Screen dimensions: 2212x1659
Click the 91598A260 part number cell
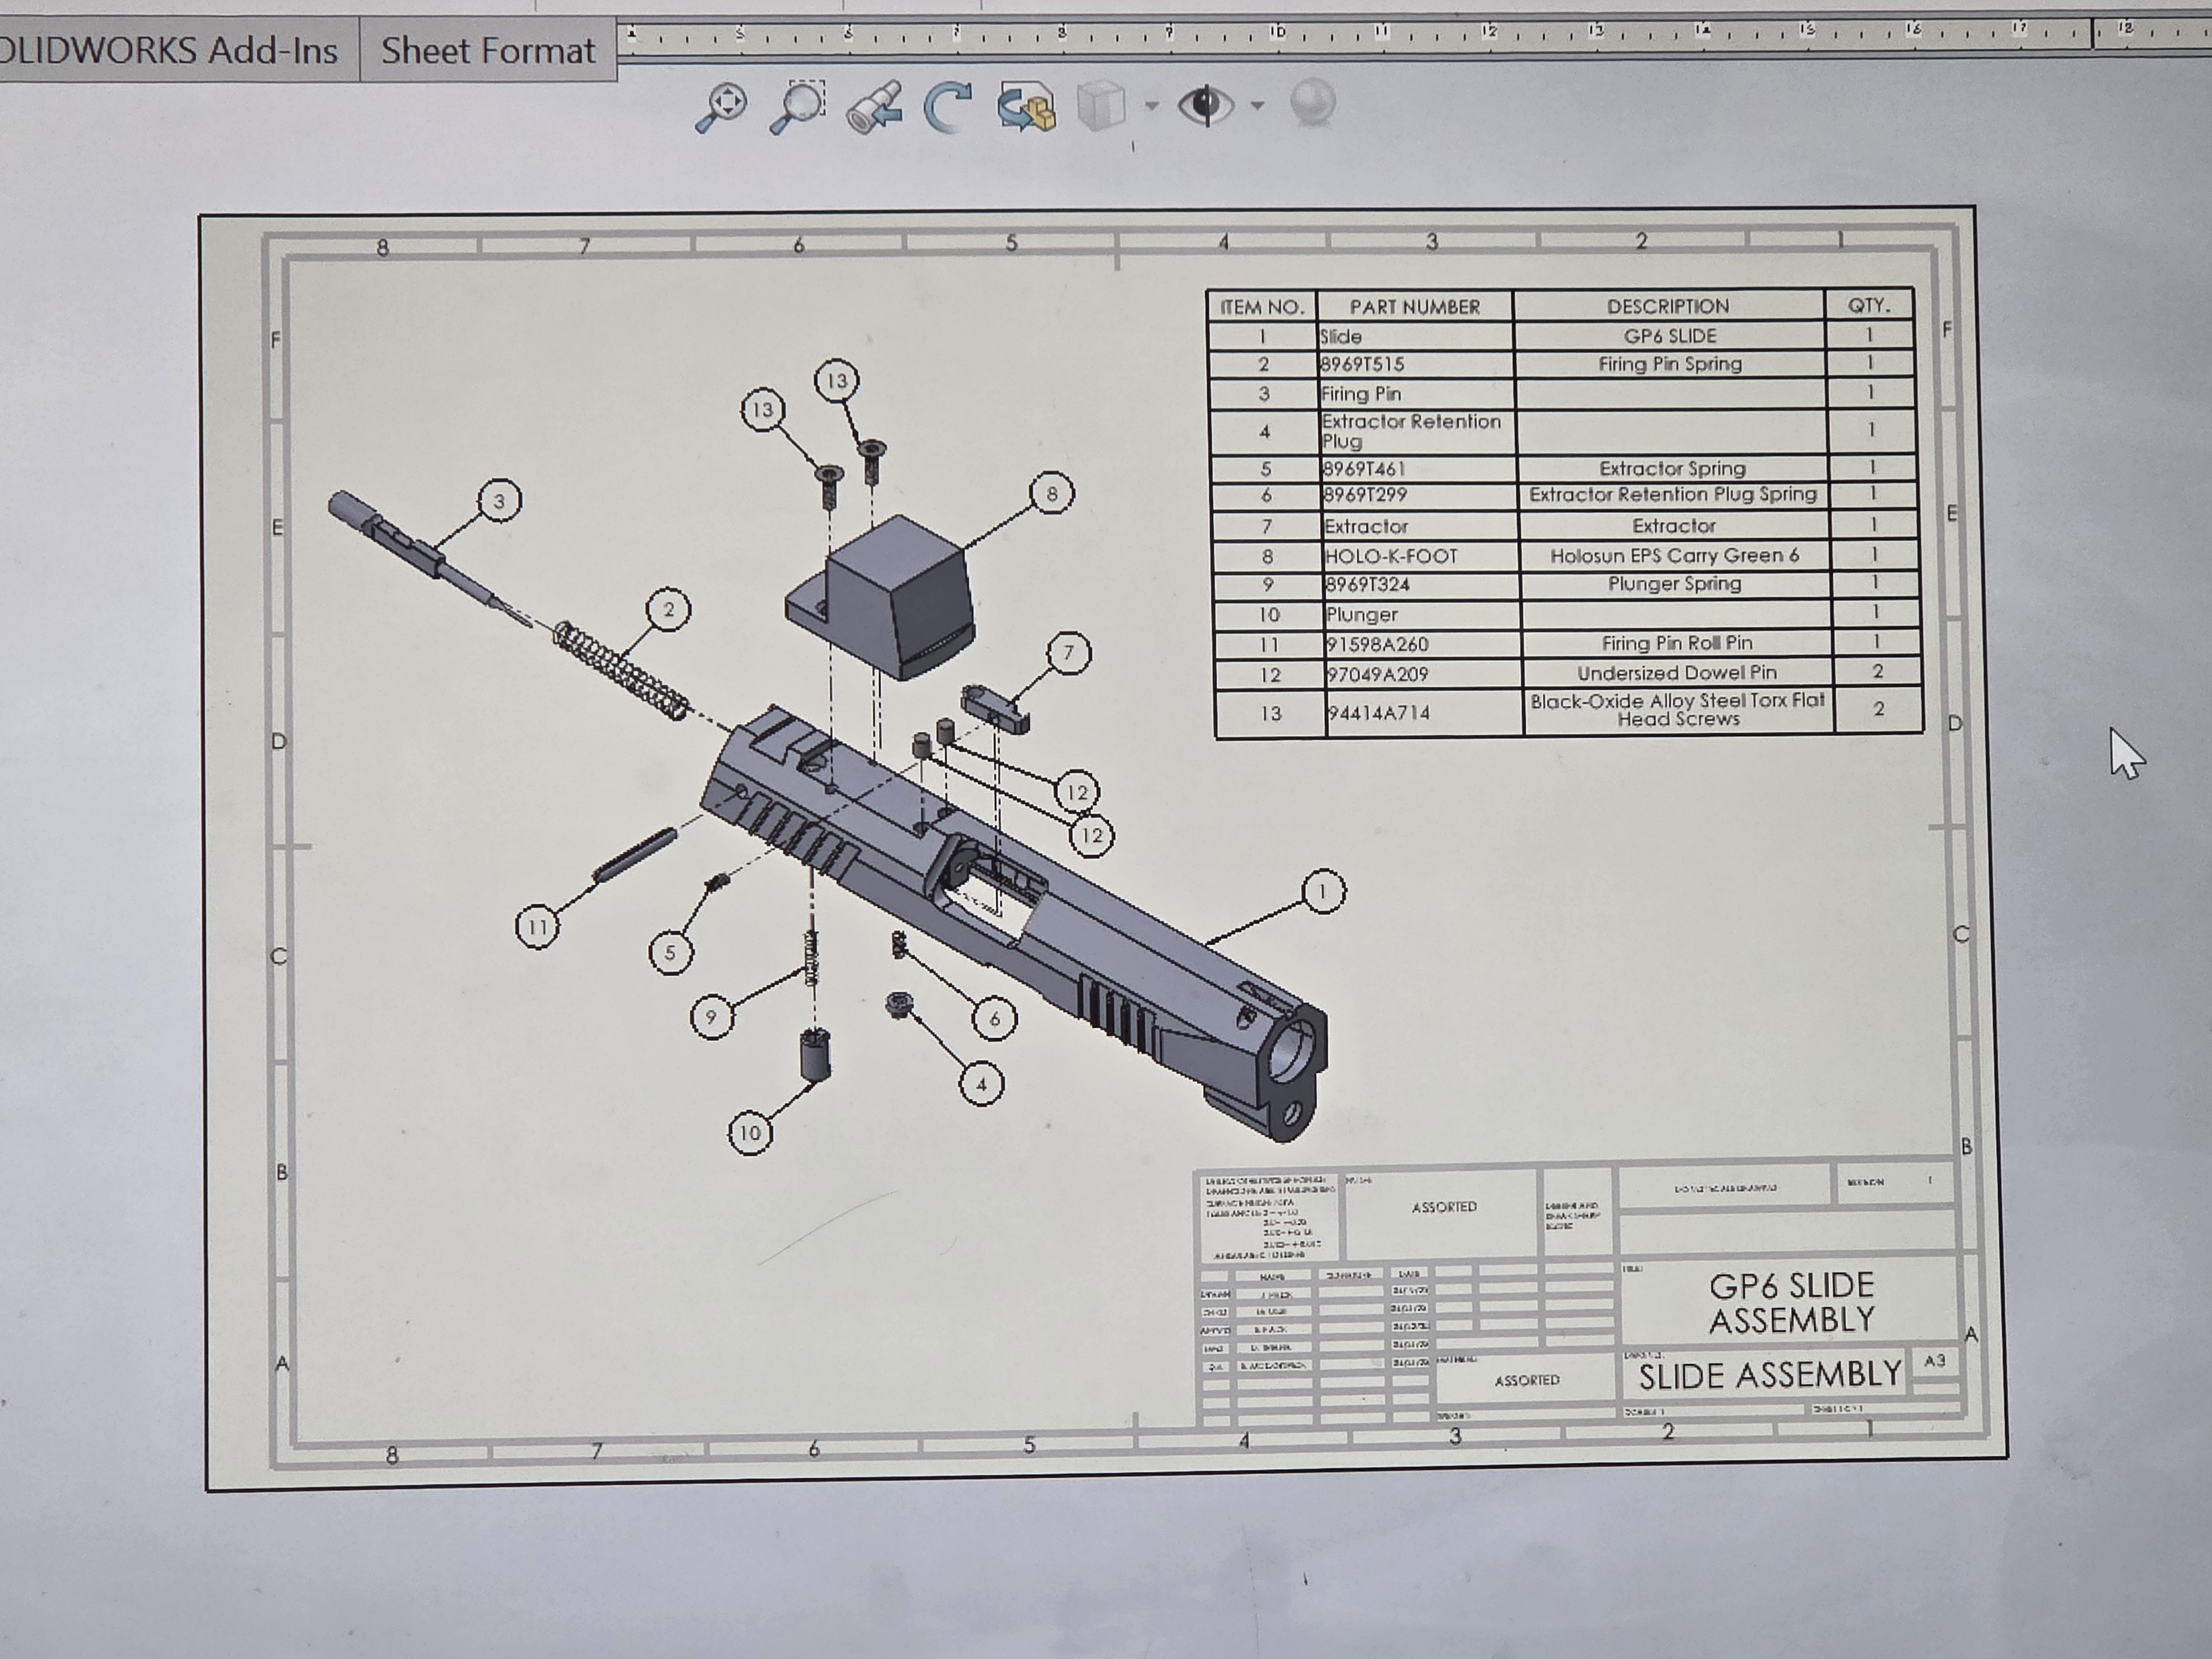point(1377,644)
